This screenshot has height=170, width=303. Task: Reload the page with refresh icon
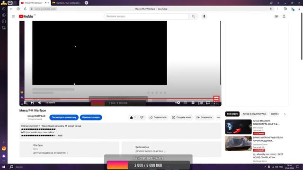[x=25, y=9]
